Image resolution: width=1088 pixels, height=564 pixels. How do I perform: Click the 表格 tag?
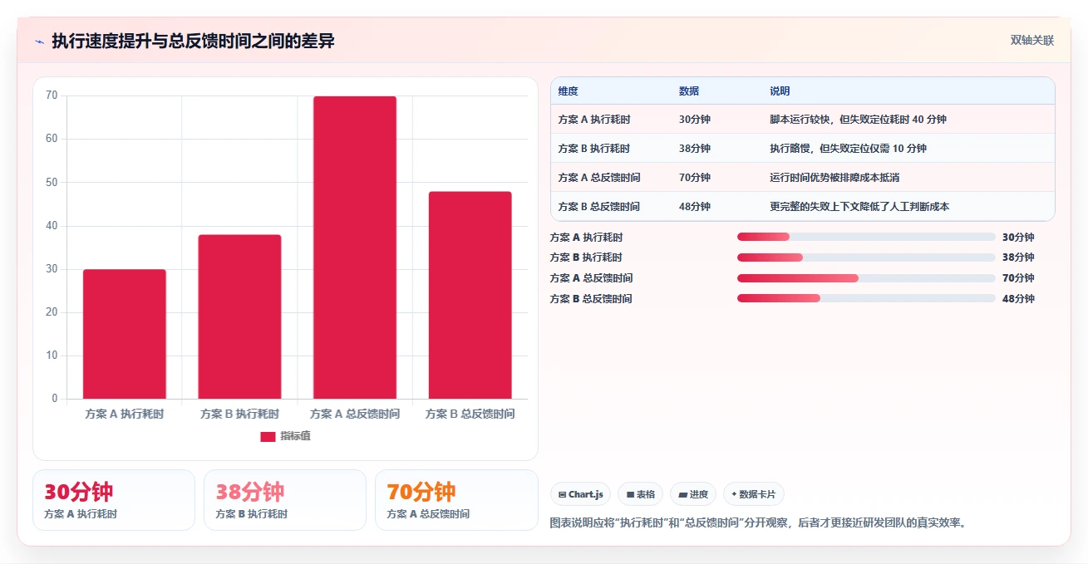(x=640, y=494)
